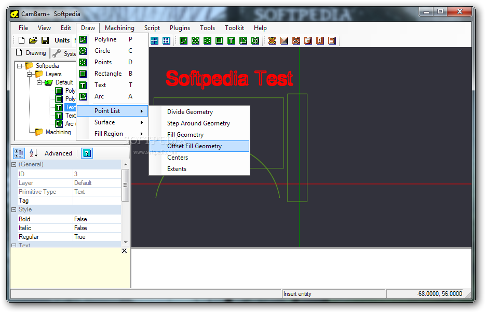Viewport: 486px width, 313px height.
Task: Click the 3D Profile machining icon
Action: [308, 40]
